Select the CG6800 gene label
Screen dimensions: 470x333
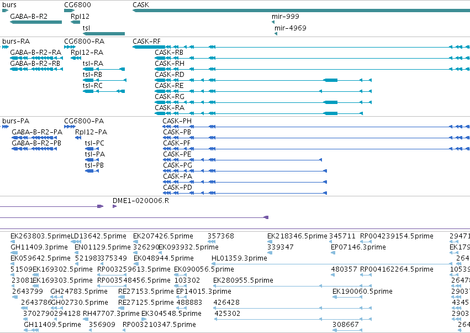77,5
